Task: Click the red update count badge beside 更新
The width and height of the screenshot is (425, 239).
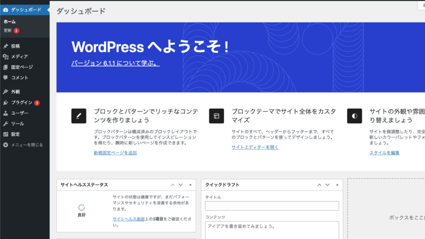Action: coord(16,31)
